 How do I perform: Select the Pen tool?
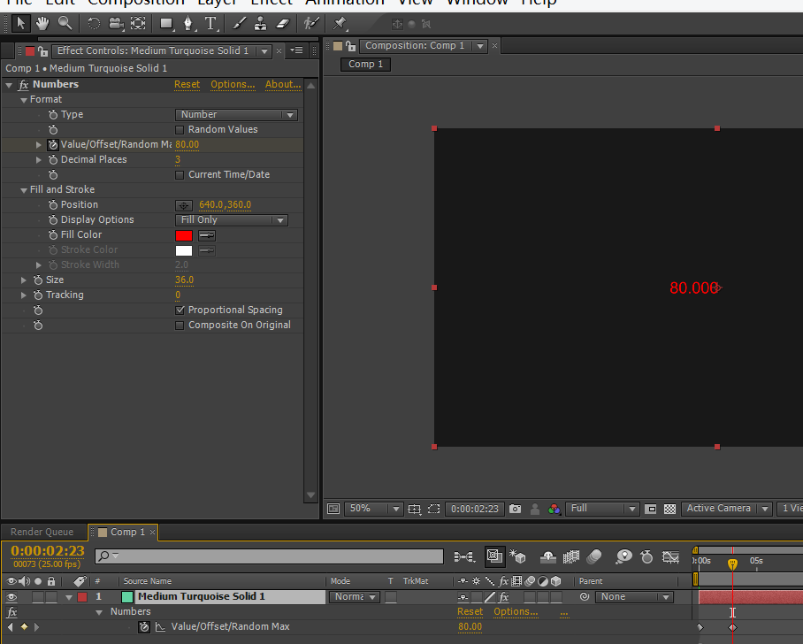(187, 23)
